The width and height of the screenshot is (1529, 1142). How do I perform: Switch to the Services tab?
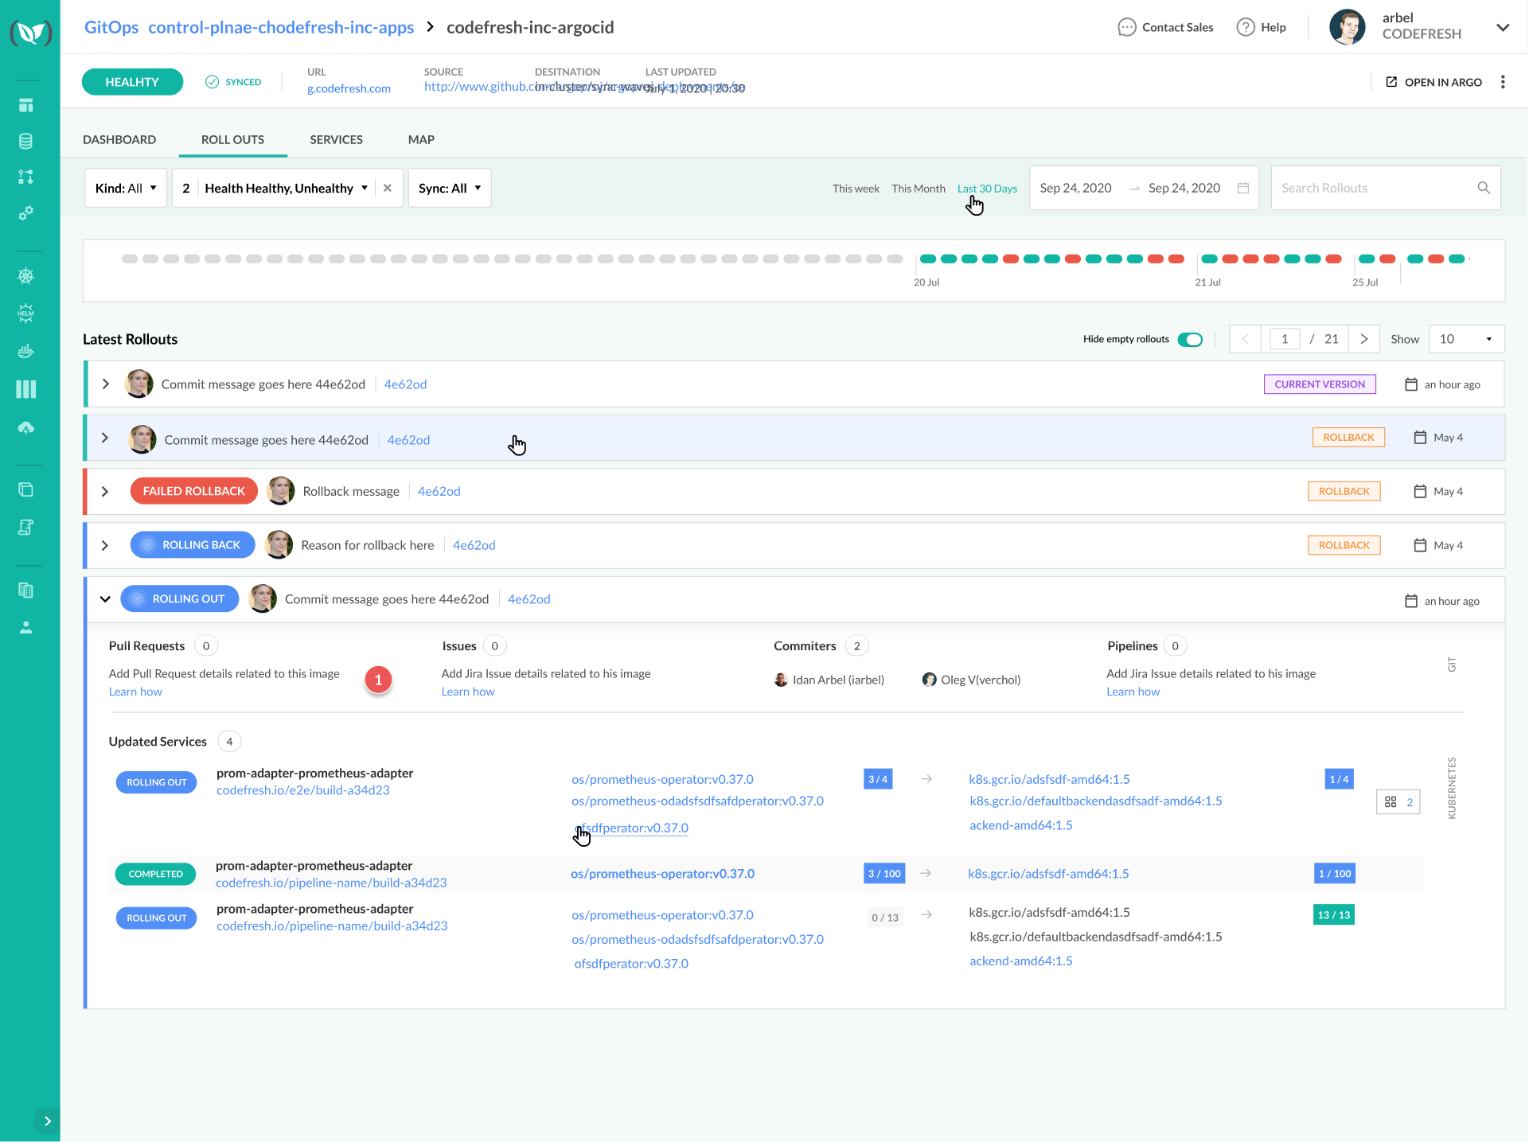[336, 139]
